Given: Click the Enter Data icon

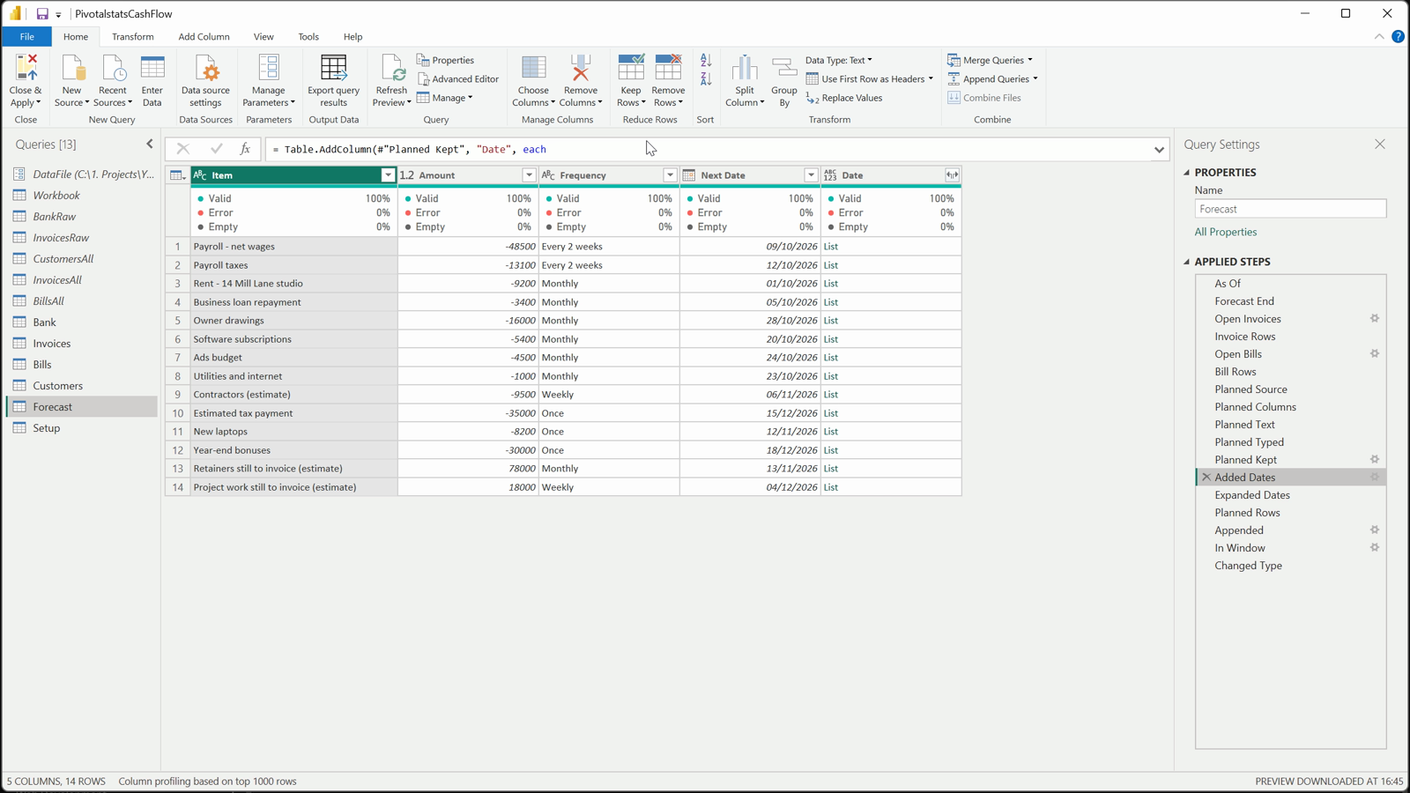Looking at the screenshot, I should coord(152,68).
